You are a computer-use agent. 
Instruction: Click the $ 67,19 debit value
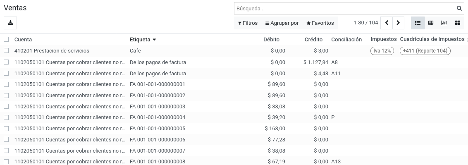click(x=277, y=161)
